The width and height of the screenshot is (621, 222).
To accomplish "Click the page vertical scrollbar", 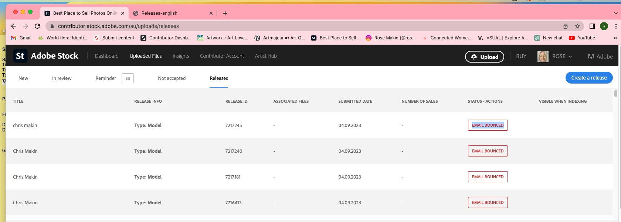I will 616,94.
